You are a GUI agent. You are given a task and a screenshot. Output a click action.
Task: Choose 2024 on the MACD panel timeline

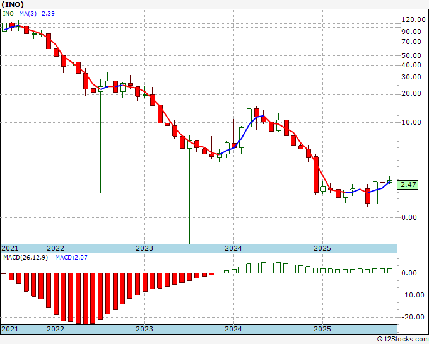click(x=233, y=329)
